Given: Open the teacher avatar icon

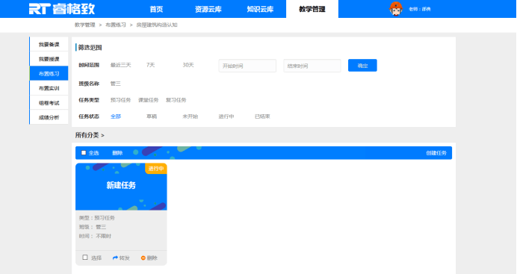Looking at the screenshot, I should pos(395,8).
